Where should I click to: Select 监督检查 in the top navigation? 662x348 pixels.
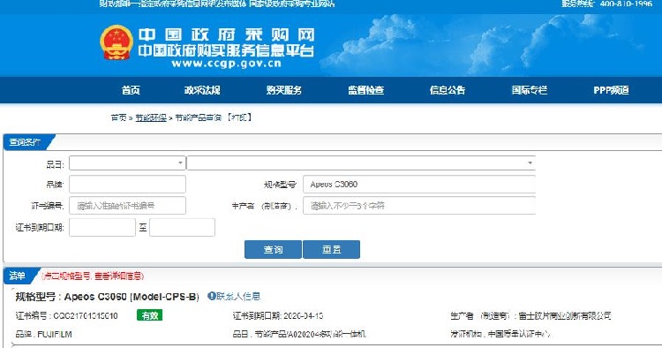[365, 90]
